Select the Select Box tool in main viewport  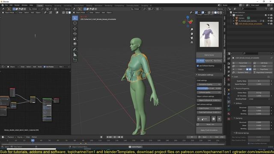point(75,18)
